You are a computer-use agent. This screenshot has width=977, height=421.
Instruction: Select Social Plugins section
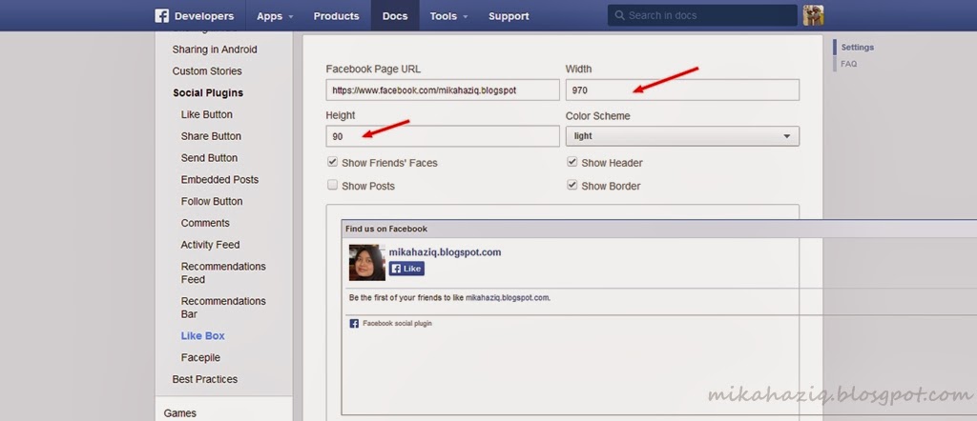pos(208,92)
